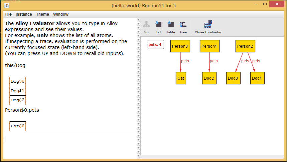
Task: Click the 'Person$0.pets' expression text
Action: coord(22,110)
